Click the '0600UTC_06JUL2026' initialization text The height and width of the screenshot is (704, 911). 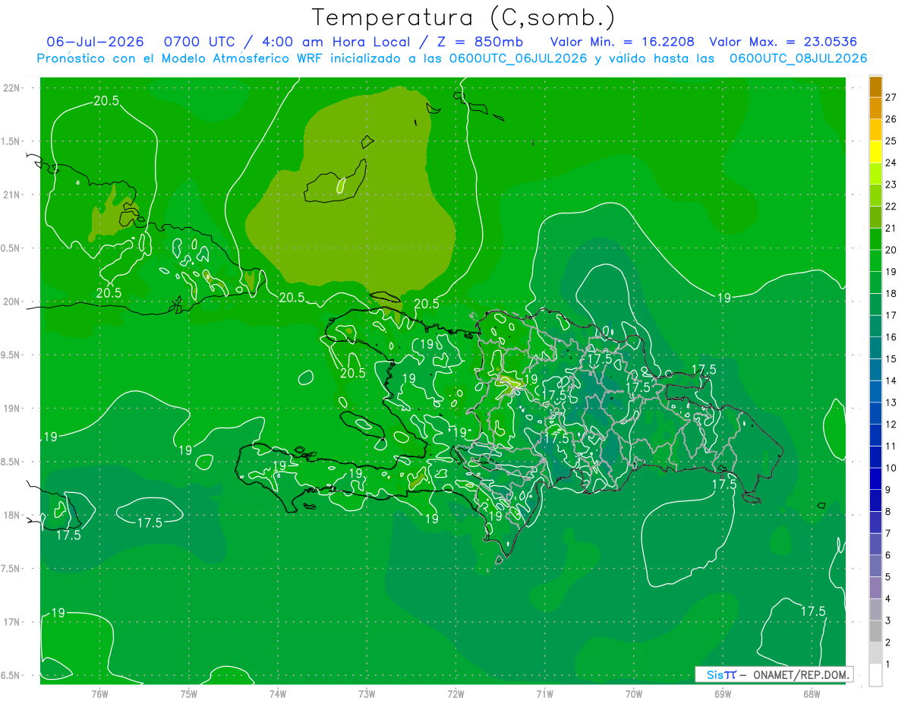[x=519, y=58]
